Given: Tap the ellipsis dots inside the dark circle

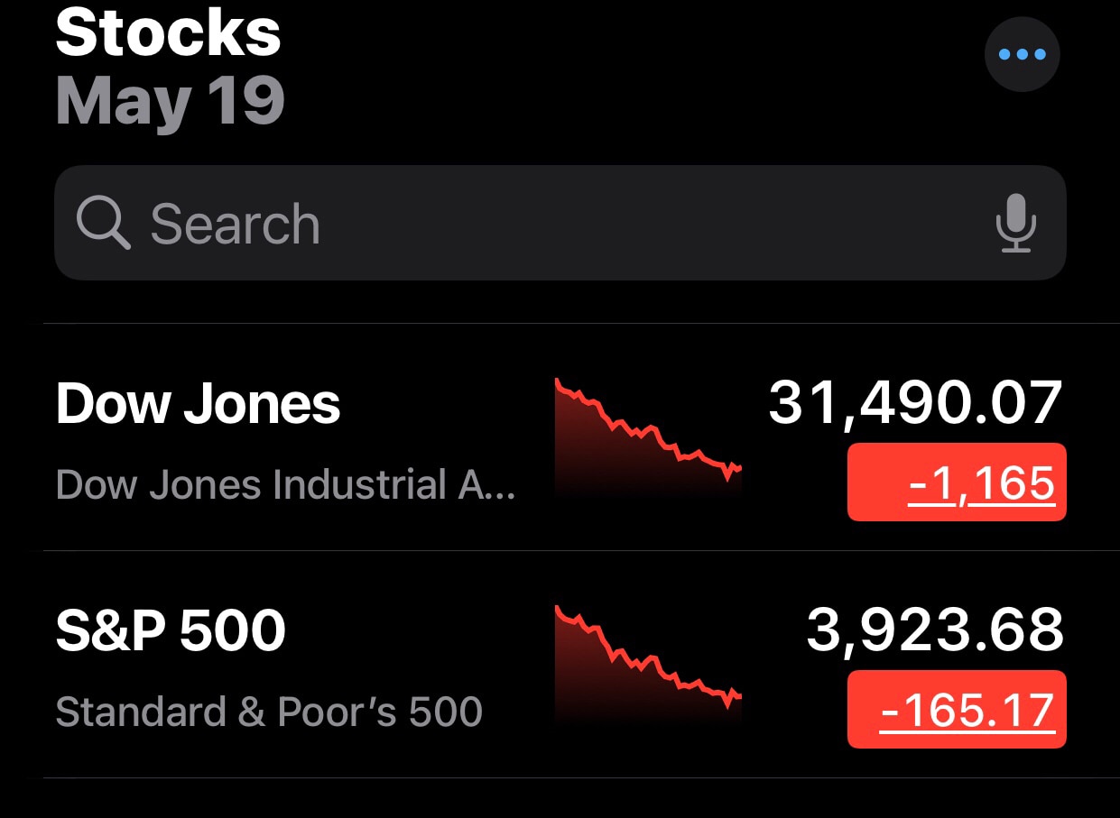Looking at the screenshot, I should coord(1022,54).
